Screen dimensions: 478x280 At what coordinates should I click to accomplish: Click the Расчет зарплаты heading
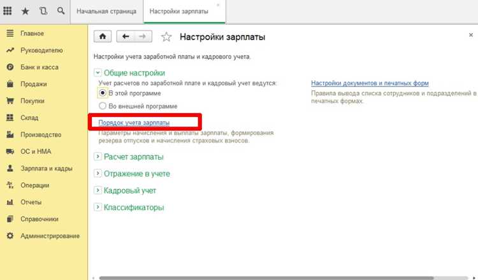coord(134,157)
